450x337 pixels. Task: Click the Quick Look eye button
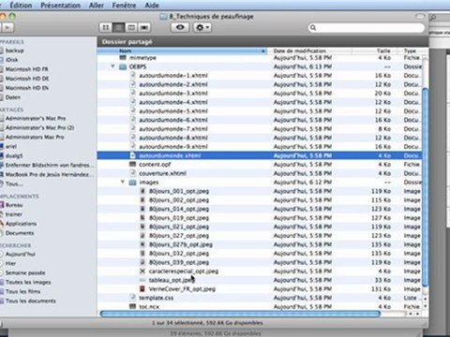coord(180,27)
